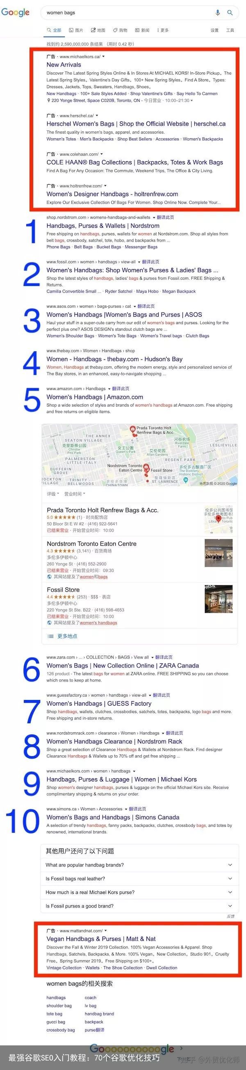The height and width of the screenshot is (1070, 246).
Task: Open the Google logo homepage link
Action: (x=15, y=12)
